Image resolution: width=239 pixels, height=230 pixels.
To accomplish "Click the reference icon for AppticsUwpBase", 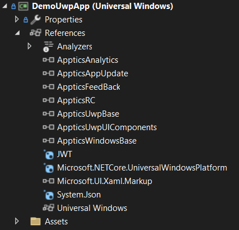I will [x=49, y=114].
